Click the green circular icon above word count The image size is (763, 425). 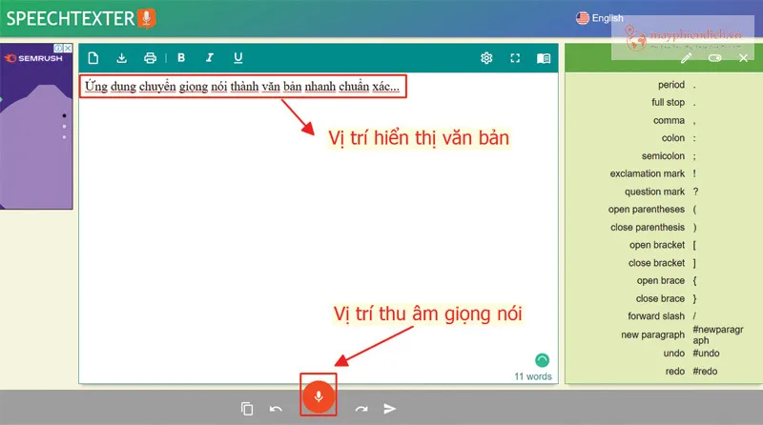point(542,360)
